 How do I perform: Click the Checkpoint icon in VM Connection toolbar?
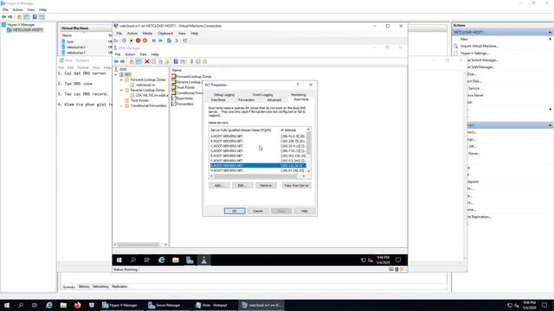(x=170, y=41)
